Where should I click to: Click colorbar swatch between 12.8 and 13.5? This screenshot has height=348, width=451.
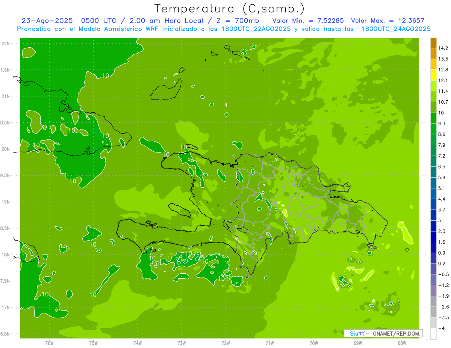tap(433, 64)
